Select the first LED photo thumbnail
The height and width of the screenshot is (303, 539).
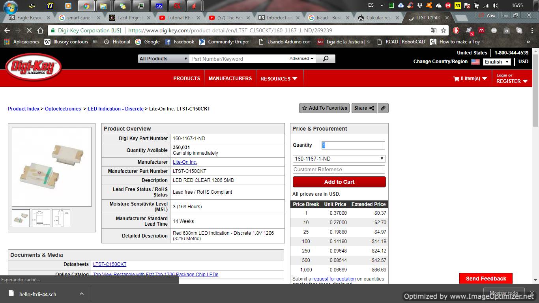pyautogui.click(x=21, y=218)
